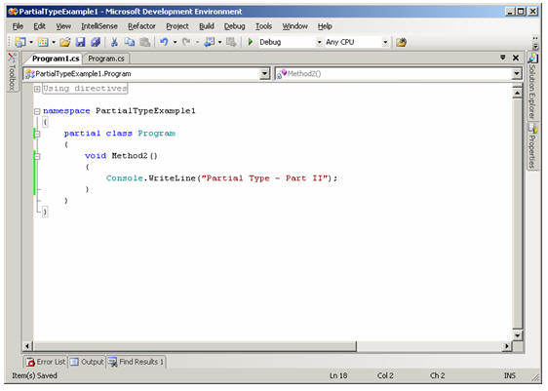Viewport: 548px width, 391px height.
Task: Click the "Partial Type - Part II" string literal
Action: point(265,178)
